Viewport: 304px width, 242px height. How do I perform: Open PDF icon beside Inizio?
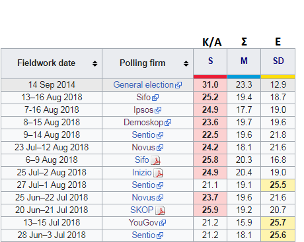point(158,173)
